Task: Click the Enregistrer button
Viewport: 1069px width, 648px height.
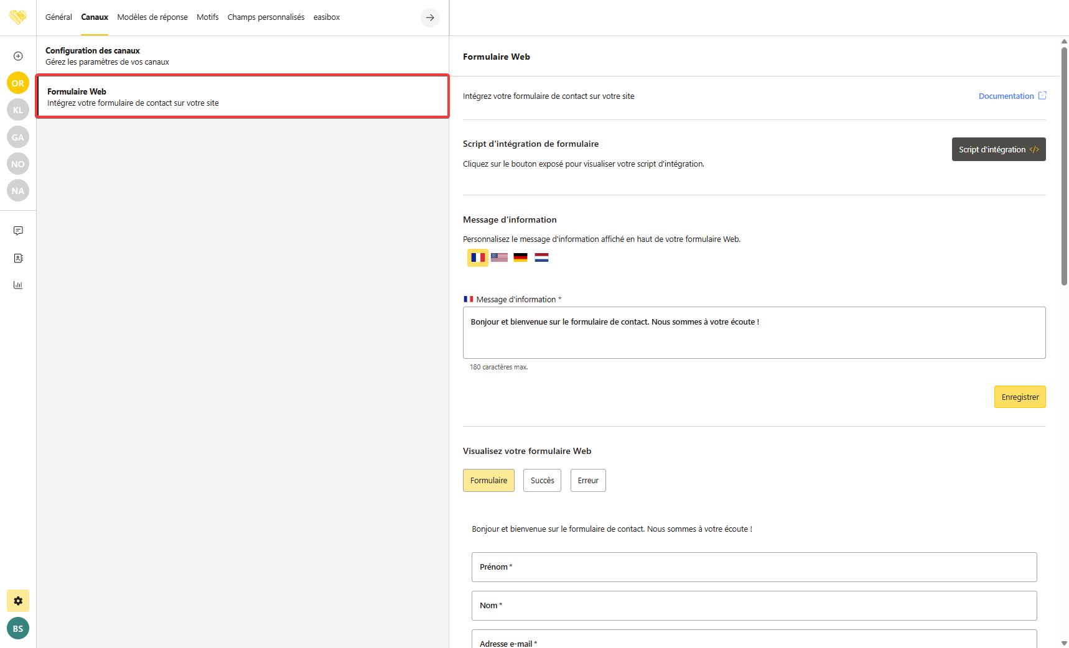Action: point(1019,397)
